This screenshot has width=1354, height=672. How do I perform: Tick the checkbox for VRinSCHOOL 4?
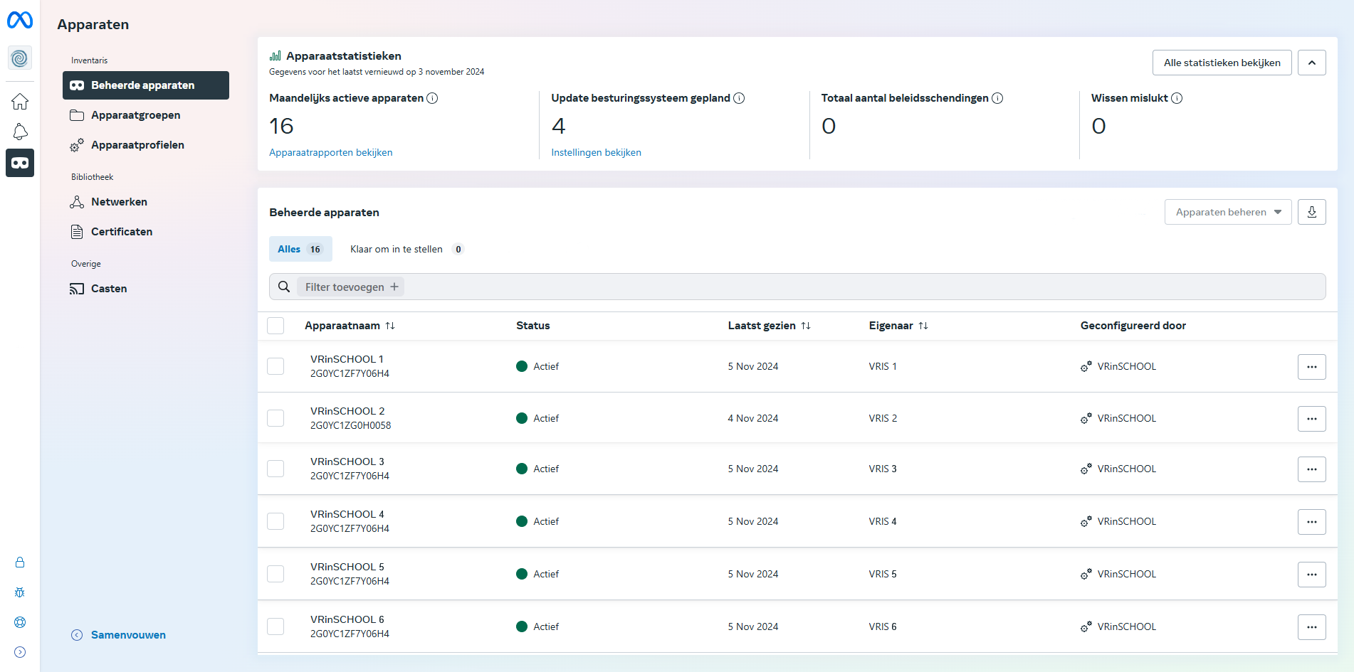pyautogui.click(x=275, y=521)
